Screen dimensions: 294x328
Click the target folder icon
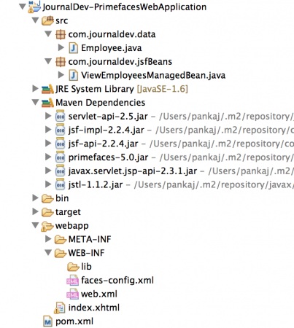(x=47, y=212)
